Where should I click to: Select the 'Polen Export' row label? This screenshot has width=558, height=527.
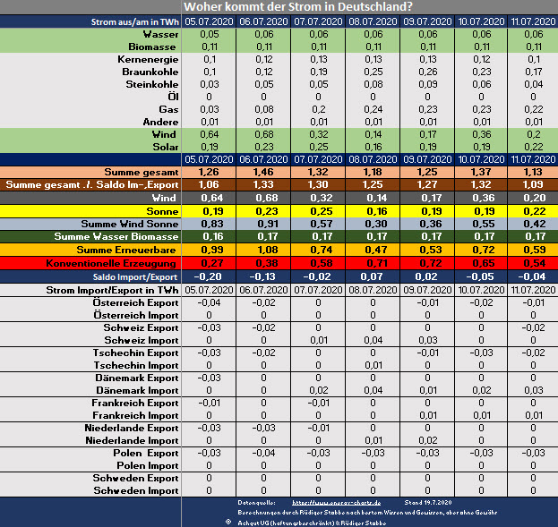point(142,454)
